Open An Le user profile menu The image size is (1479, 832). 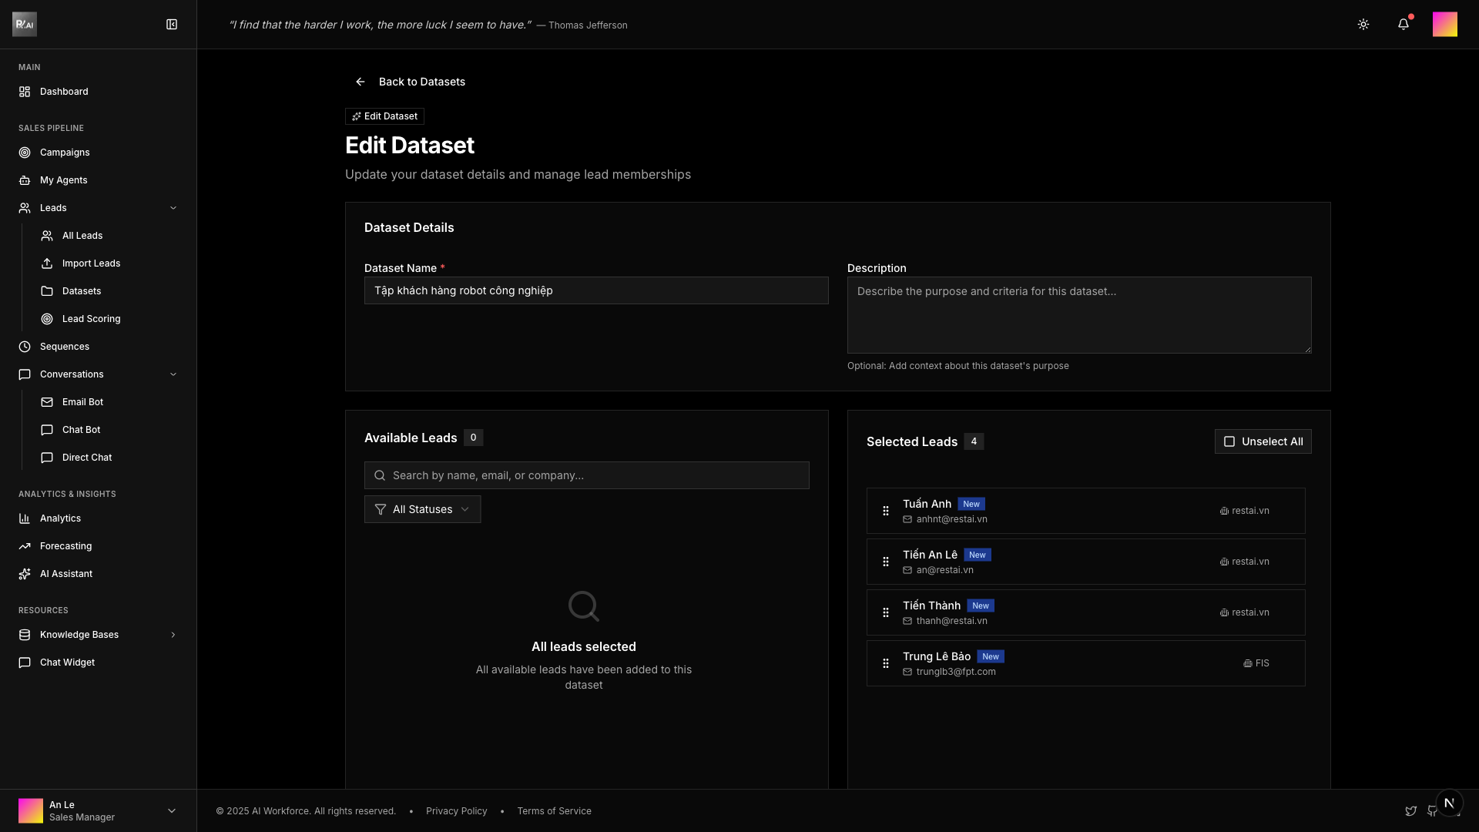[98, 810]
